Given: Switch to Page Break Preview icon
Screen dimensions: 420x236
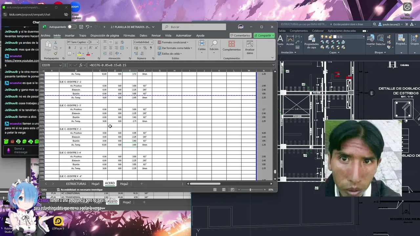Looking at the screenshot, I should (232, 189).
